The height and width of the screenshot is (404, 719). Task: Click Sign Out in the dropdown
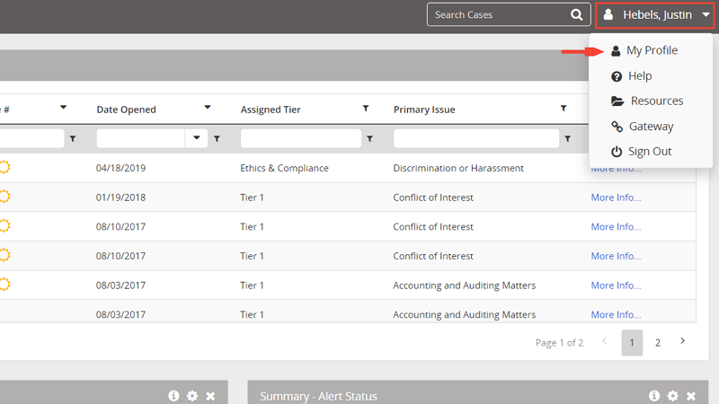click(x=649, y=152)
